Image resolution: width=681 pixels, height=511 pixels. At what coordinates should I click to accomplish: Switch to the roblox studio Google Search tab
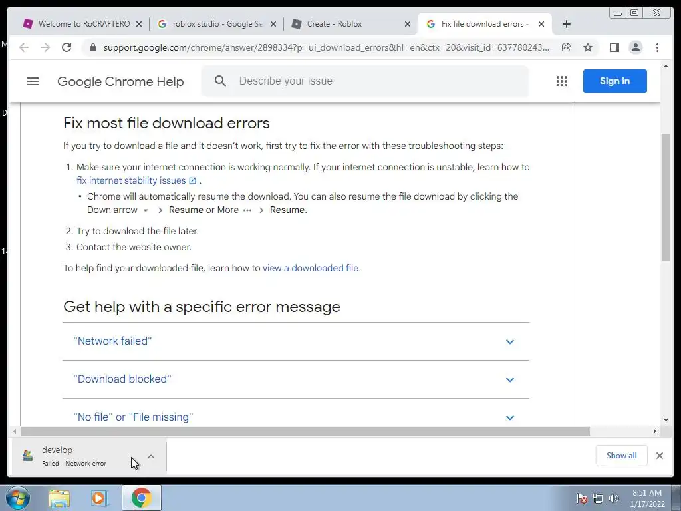click(216, 24)
